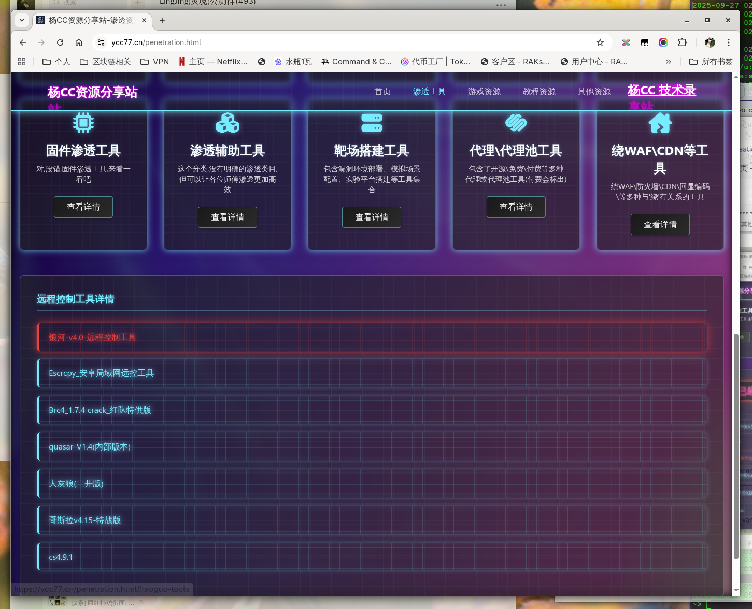View details for 渗透辅助工具
Viewport: 752px width, 609px height.
point(228,218)
